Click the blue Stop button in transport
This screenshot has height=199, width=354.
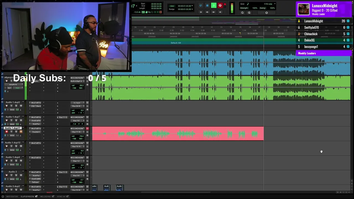207,5
